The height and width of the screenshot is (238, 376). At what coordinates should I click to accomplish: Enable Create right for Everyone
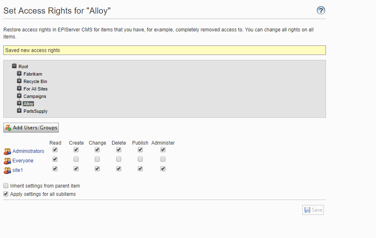click(76, 159)
